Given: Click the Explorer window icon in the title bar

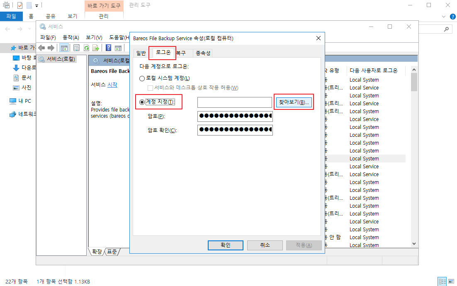Looking at the screenshot, I should [6, 5].
